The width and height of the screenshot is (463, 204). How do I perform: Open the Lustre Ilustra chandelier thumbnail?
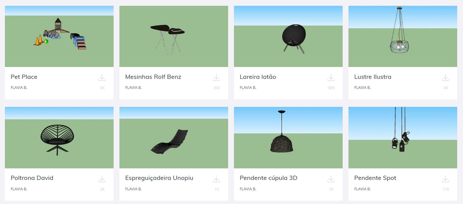tap(403, 36)
